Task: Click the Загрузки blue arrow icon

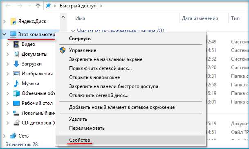Action: [16, 64]
